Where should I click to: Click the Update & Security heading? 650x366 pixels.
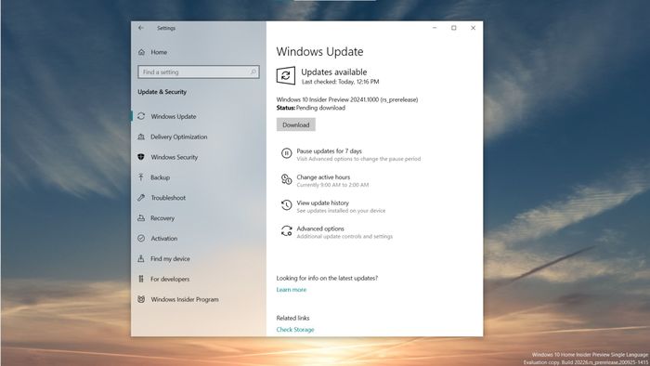pos(162,92)
